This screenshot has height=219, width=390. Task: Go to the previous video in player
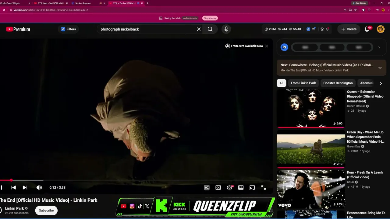click(x=13, y=188)
